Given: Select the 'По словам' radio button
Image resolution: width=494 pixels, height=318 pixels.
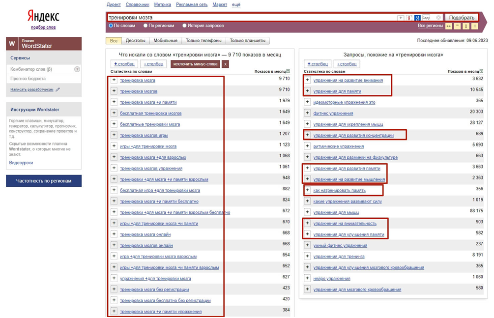Looking at the screenshot, I should [111, 26].
